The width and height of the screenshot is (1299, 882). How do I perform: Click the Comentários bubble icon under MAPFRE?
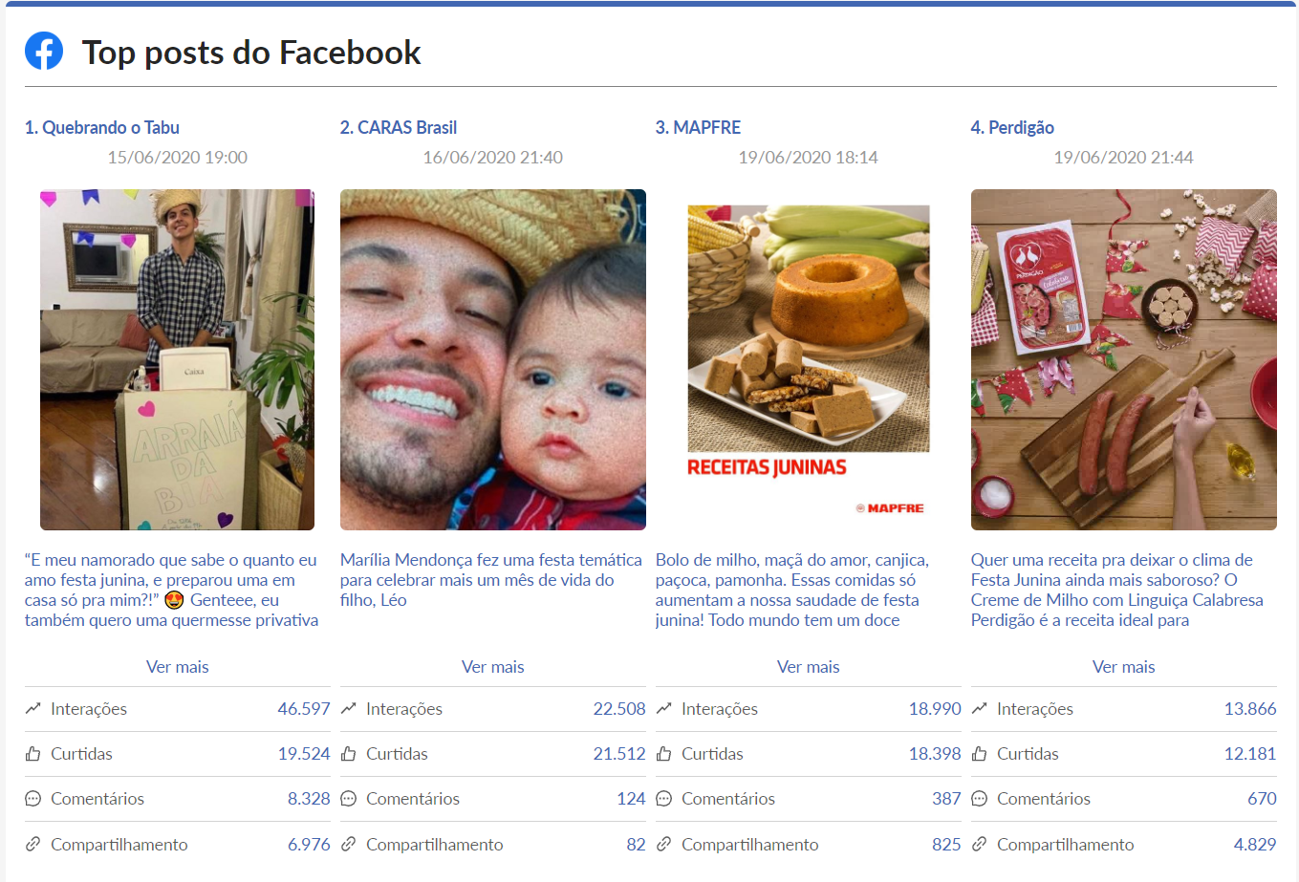coord(664,799)
